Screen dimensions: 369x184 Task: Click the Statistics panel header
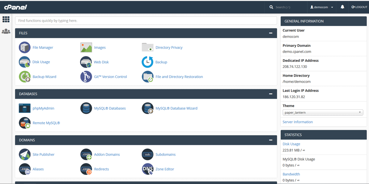coord(324,135)
